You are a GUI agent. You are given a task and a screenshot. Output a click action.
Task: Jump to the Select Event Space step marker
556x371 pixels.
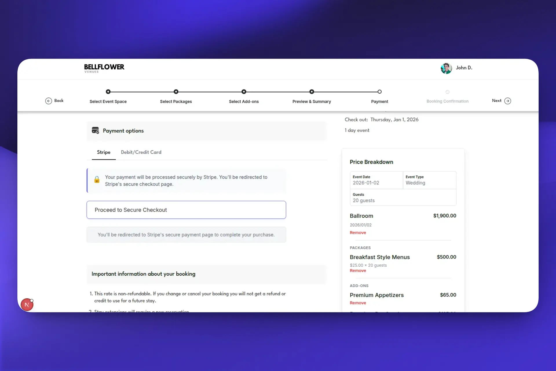pos(108,92)
